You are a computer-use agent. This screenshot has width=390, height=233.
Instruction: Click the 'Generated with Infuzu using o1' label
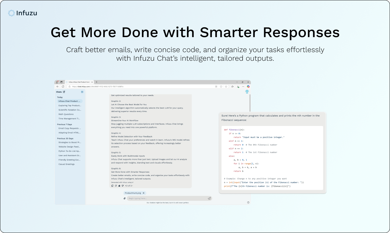tap(122, 182)
